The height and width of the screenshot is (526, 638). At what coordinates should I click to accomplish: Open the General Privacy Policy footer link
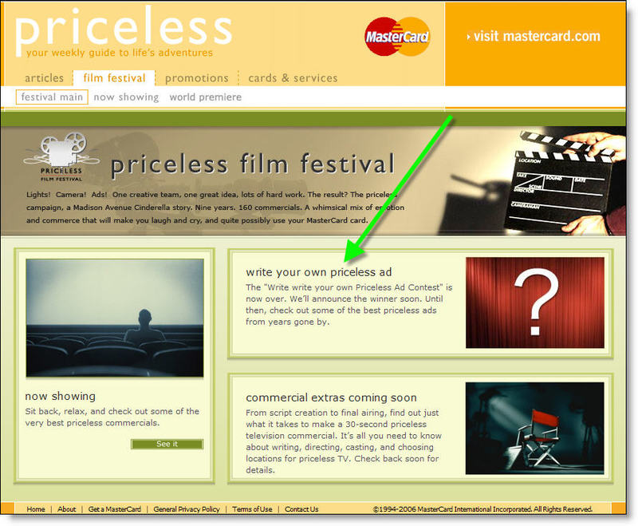coord(187,509)
